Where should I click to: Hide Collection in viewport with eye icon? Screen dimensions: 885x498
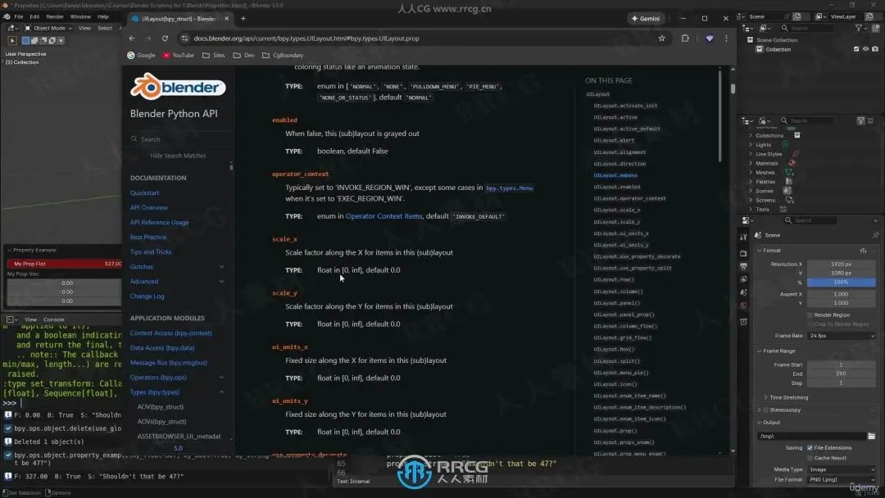[866, 49]
